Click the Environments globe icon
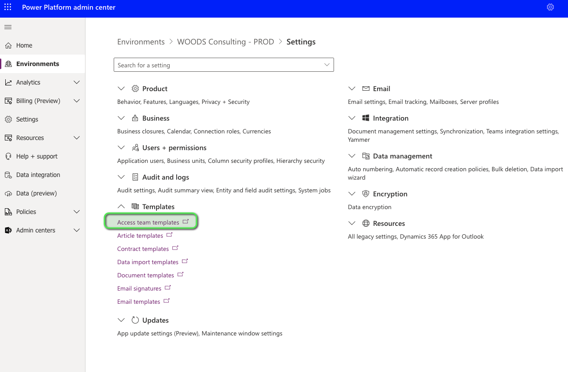Screen dimensions: 568x372 tap(8, 64)
